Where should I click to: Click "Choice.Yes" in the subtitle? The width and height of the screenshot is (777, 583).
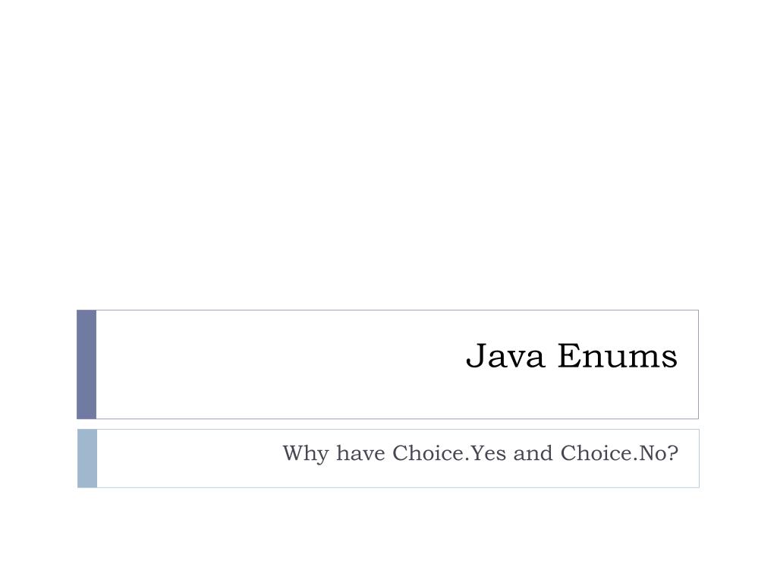(449, 453)
